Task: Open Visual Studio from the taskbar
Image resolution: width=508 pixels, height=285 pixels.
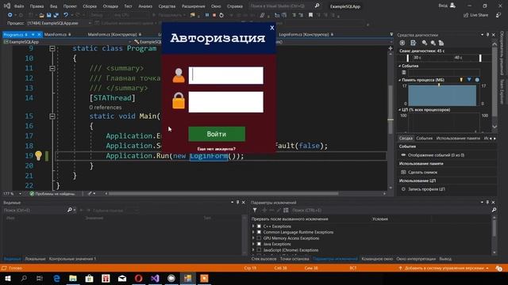Action: pos(155,278)
